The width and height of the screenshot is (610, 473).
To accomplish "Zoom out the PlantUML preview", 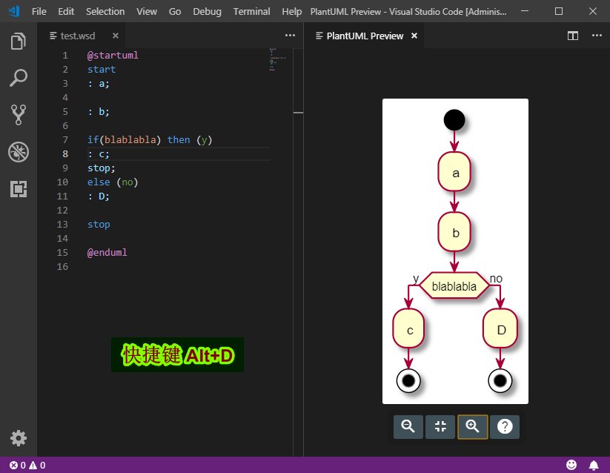I will 408,427.
